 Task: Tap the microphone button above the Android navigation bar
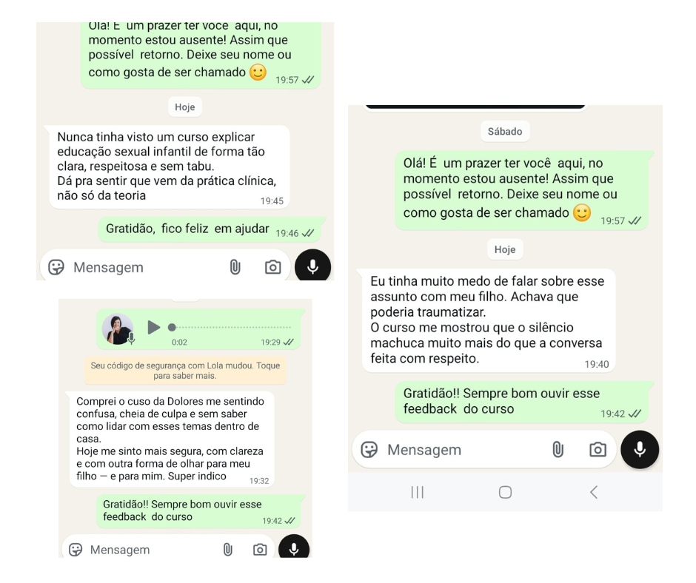[640, 449]
